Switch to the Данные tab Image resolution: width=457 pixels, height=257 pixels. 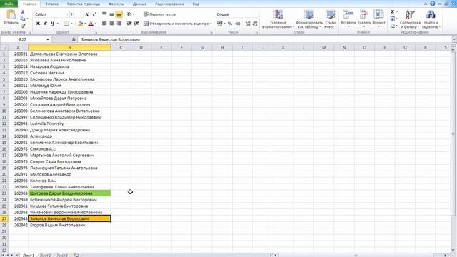[x=140, y=4]
